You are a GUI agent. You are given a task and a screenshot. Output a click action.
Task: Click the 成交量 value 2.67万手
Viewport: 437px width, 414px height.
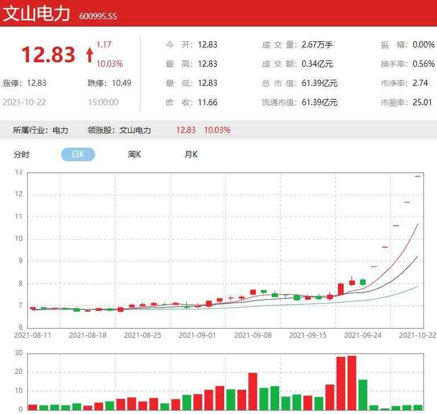pyautogui.click(x=317, y=45)
